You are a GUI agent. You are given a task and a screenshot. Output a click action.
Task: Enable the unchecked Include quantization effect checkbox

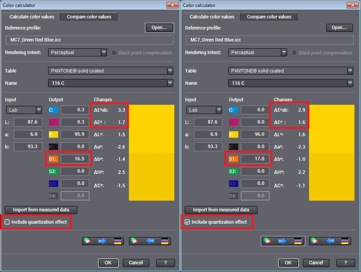tap(7, 222)
